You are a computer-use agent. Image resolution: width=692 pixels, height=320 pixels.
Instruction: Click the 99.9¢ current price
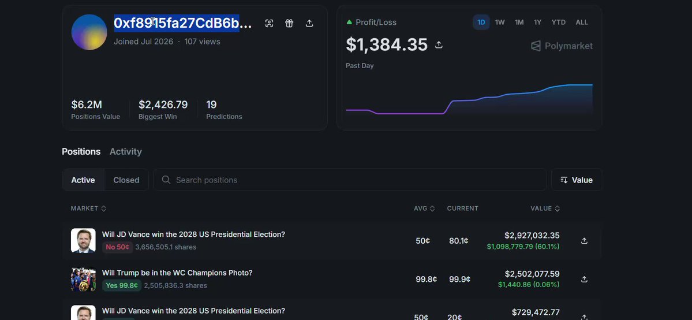click(460, 280)
